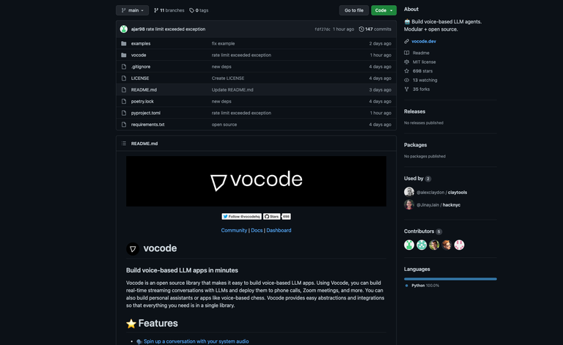Click the alexclaydon user avatar
Screen dimensions: 563x345
409,192
